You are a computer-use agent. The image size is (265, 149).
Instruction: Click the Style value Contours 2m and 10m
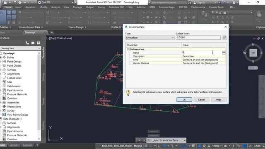tap(204, 60)
